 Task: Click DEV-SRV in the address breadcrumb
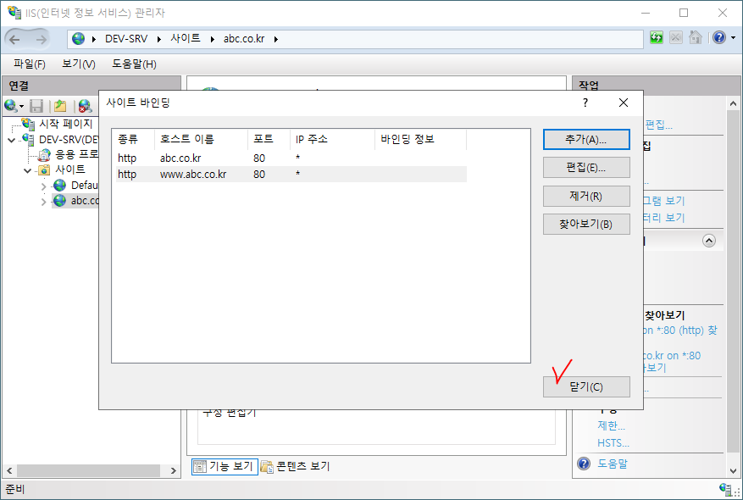pyautogui.click(x=126, y=39)
